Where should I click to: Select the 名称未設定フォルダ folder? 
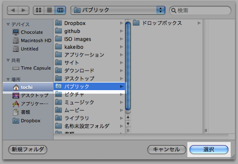click(x=89, y=126)
